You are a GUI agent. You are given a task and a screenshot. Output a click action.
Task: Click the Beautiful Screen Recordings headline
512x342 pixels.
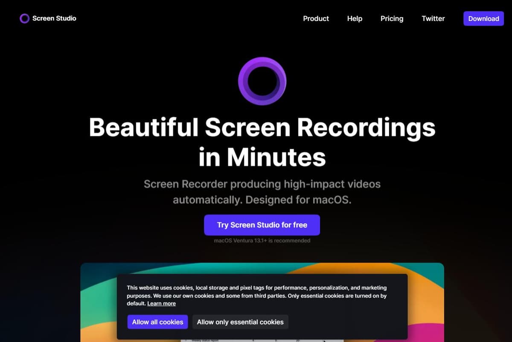point(262,142)
